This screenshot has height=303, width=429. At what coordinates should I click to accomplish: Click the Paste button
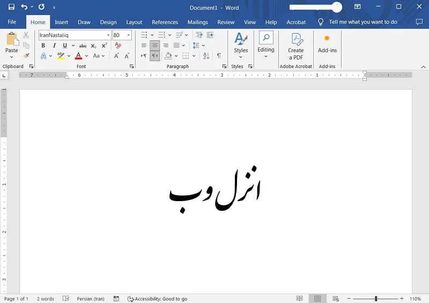[12, 42]
